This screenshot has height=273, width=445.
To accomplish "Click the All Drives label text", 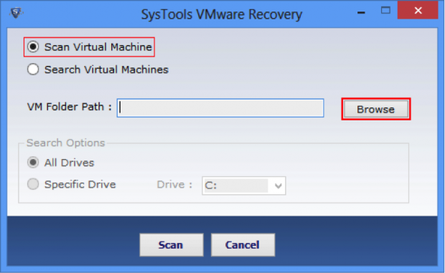I will [69, 163].
